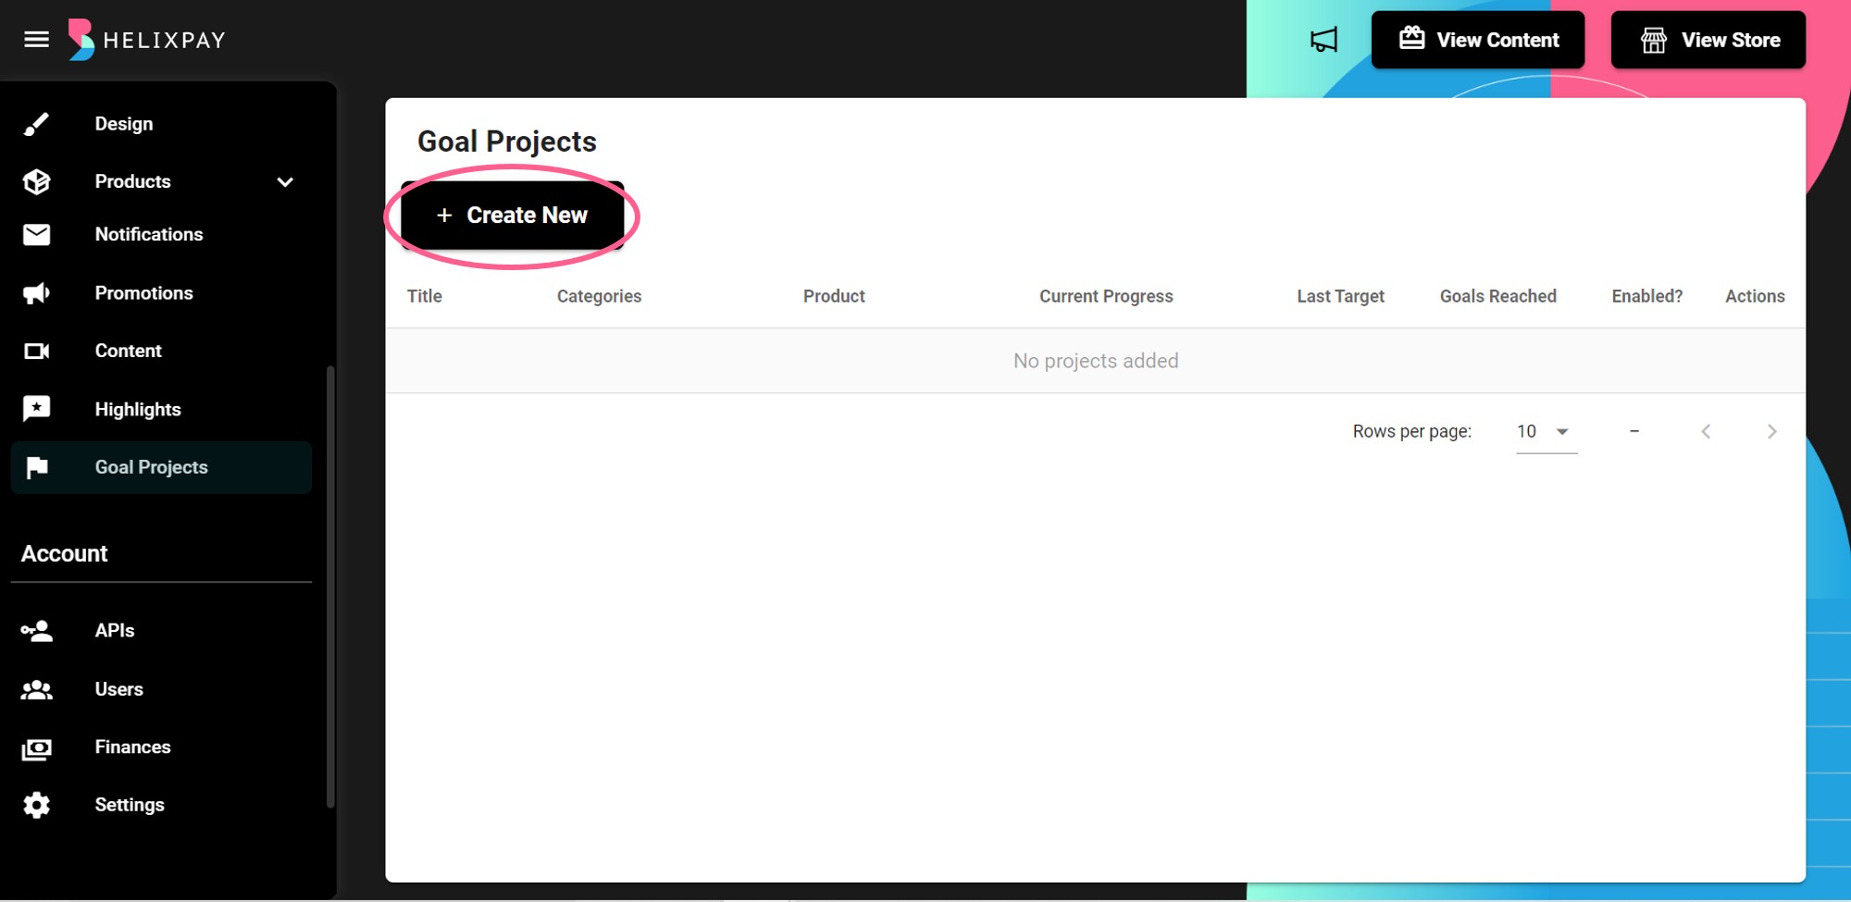This screenshot has height=902, width=1851.
Task: Click the Actions column header
Action: pos(1755,296)
